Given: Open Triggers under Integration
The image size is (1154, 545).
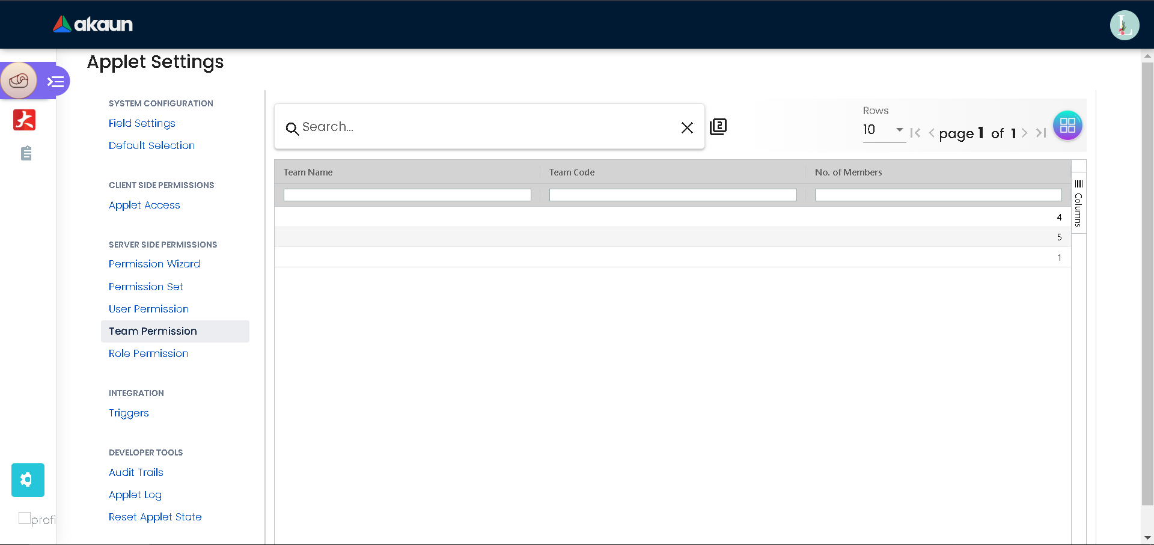Looking at the screenshot, I should [x=129, y=413].
